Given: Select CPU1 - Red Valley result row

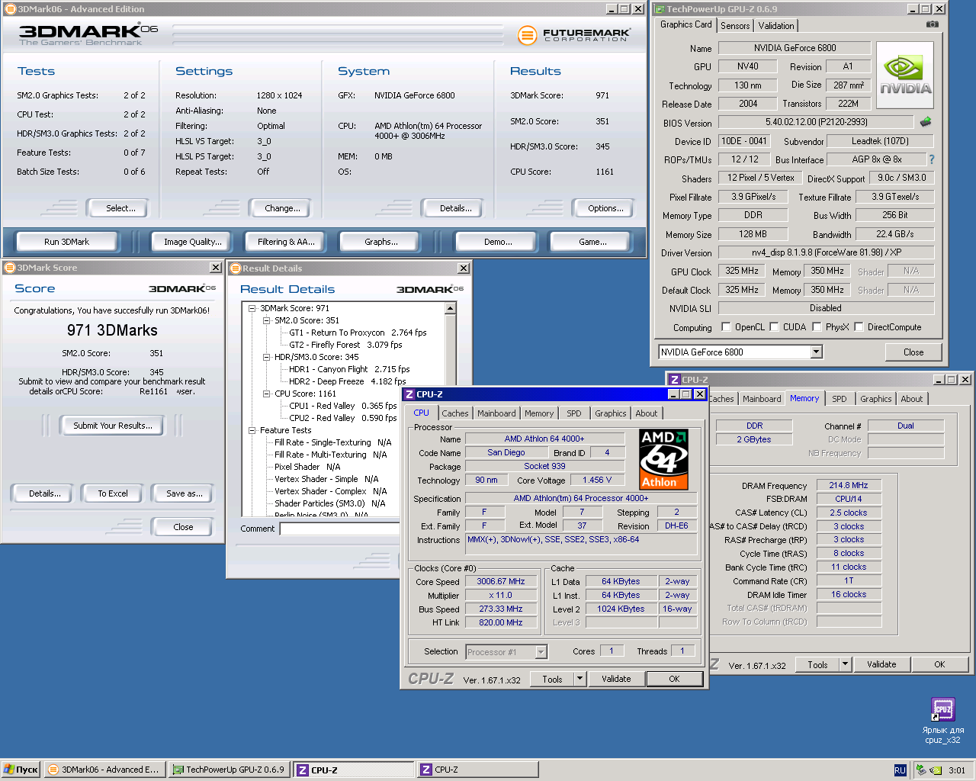Looking at the screenshot, I should click(x=342, y=406).
